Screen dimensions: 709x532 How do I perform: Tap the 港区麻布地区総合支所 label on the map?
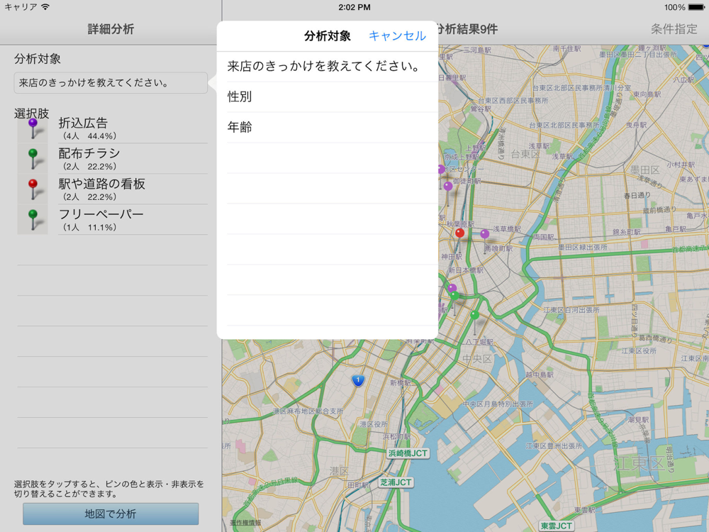click(308, 411)
